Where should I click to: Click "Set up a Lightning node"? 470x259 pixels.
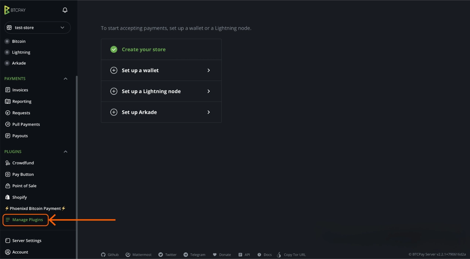click(151, 91)
